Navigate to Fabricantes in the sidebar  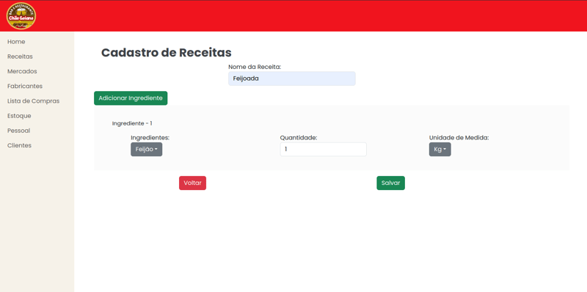pyautogui.click(x=25, y=86)
